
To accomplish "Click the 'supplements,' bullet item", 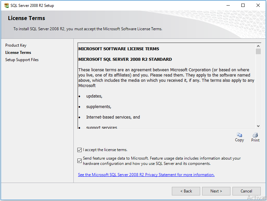I will (99, 107).
